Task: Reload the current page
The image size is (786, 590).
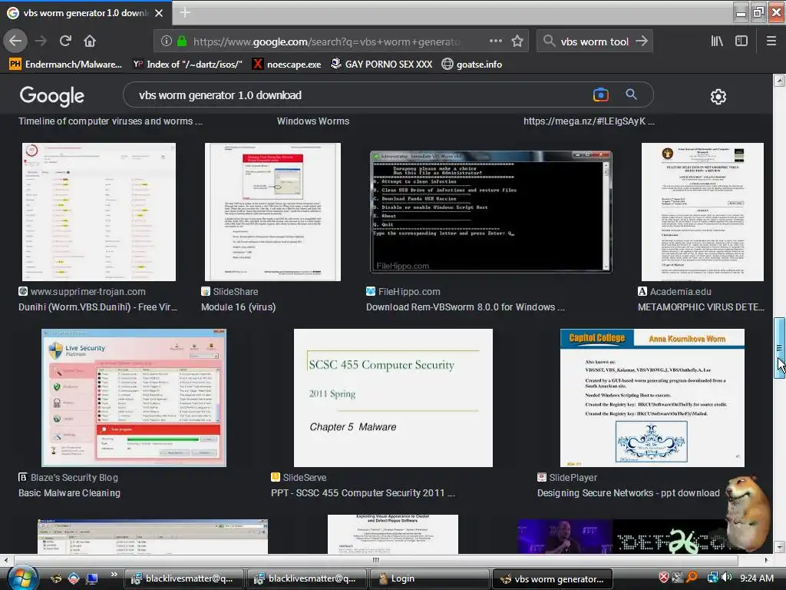Action: (x=65, y=41)
